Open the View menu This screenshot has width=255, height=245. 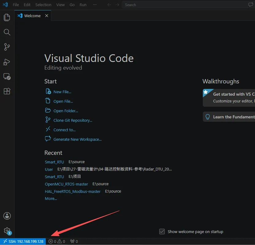[x=60, y=5]
